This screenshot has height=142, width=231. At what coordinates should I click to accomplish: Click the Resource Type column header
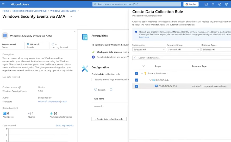(x=199, y=66)
